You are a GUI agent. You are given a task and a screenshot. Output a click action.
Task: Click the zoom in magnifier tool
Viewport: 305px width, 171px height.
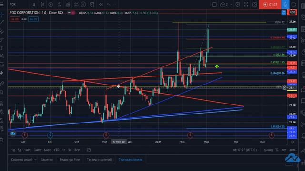[x=2, y=92]
